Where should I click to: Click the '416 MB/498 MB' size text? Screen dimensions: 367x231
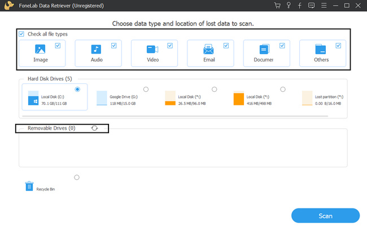tap(259, 103)
